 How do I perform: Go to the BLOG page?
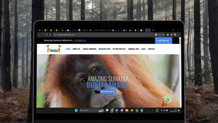[143, 49]
